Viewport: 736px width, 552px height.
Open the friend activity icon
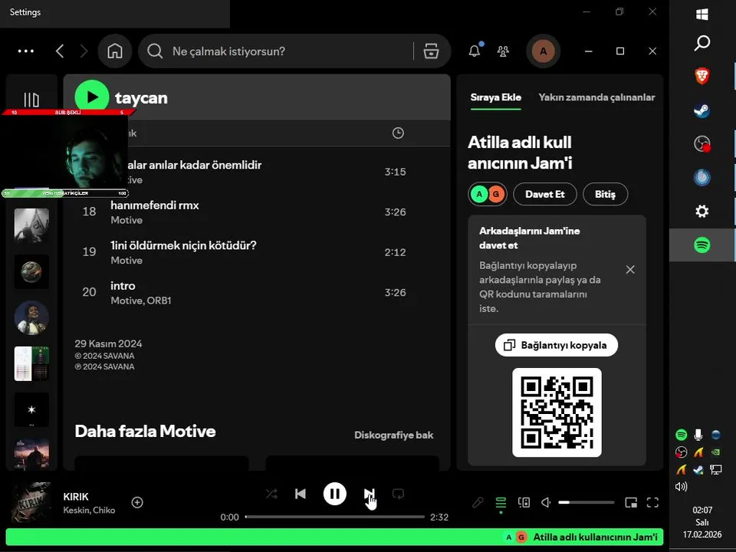coord(503,51)
